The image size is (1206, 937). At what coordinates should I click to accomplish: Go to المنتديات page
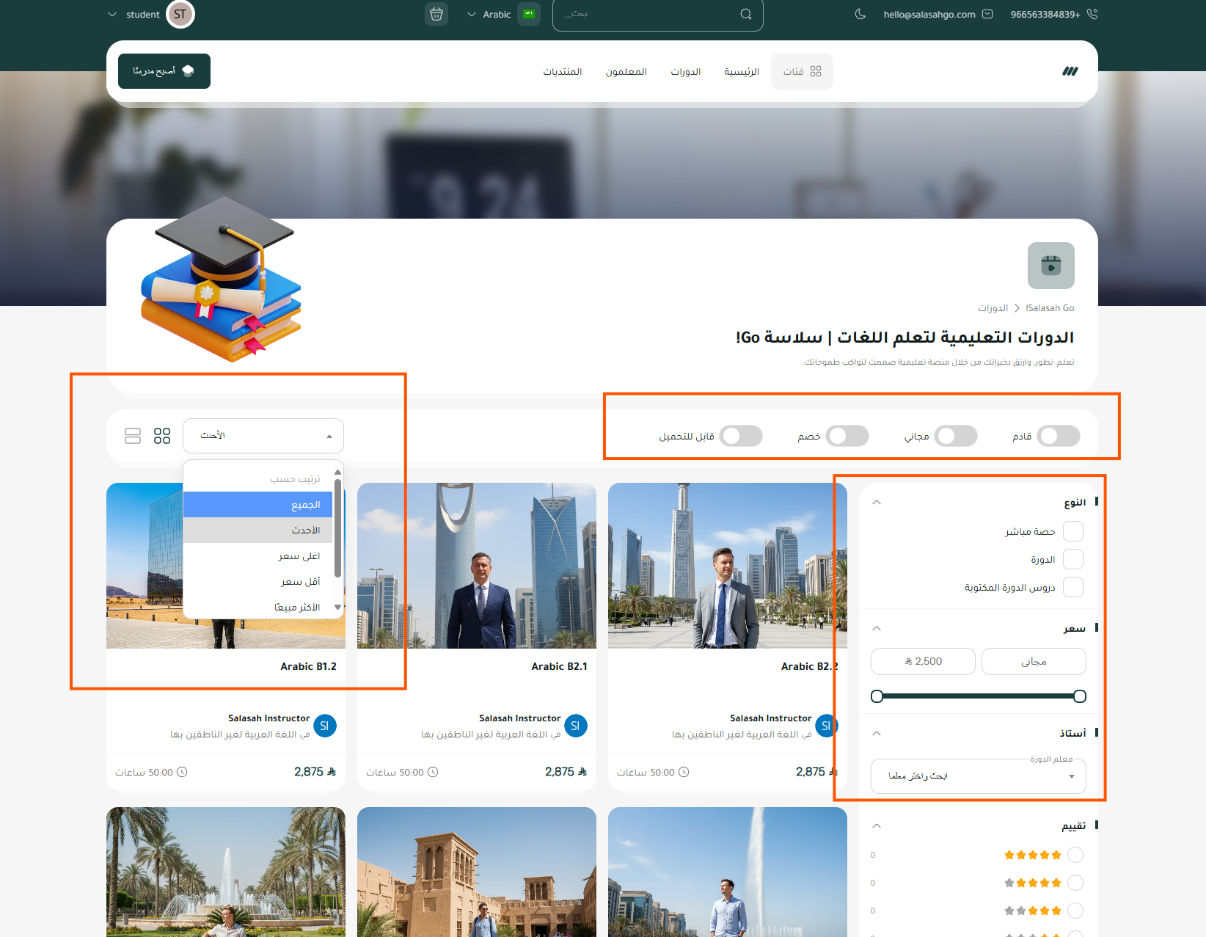[x=563, y=71]
